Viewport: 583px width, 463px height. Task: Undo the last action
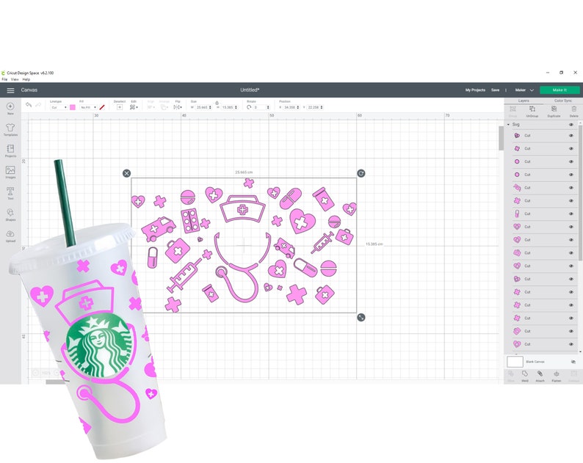pos(29,105)
